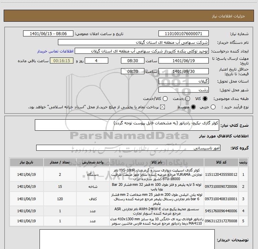Click general need description text box
Viewport: 258px width, 249px height.
[x=127, y=125]
